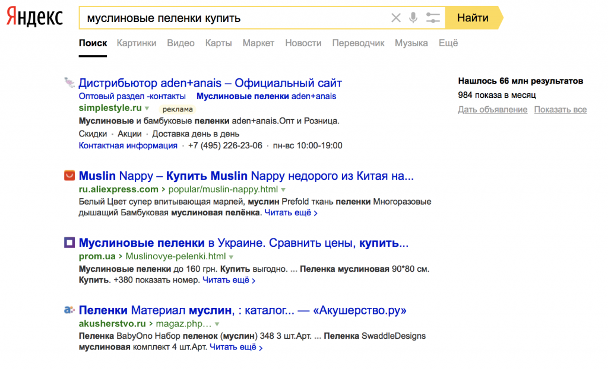Screen dimensions: 608x369
Task: Open 'Дистрибьютор aden+anais – Официальный сайт' result
Action: click(x=210, y=83)
